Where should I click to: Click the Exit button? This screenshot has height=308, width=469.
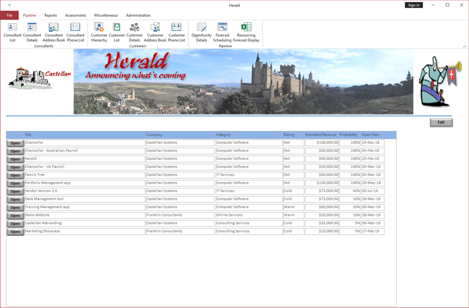(441, 122)
